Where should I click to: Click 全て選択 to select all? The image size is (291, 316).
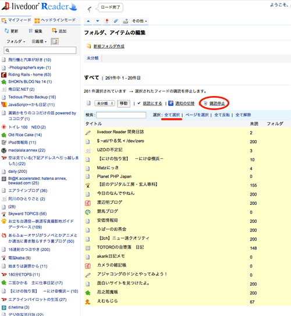[x=172, y=115]
